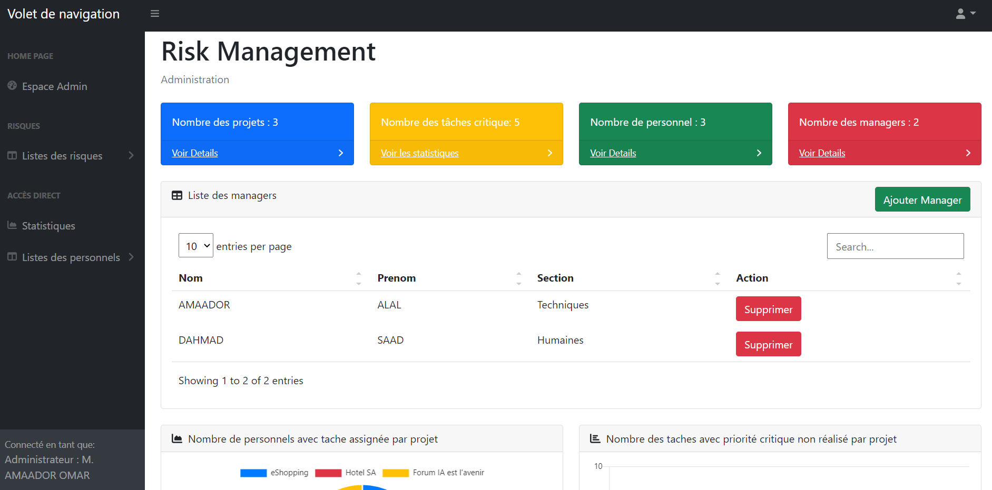Click the chart icon beside taches critique panel
Image resolution: width=992 pixels, height=490 pixels.
595,438
